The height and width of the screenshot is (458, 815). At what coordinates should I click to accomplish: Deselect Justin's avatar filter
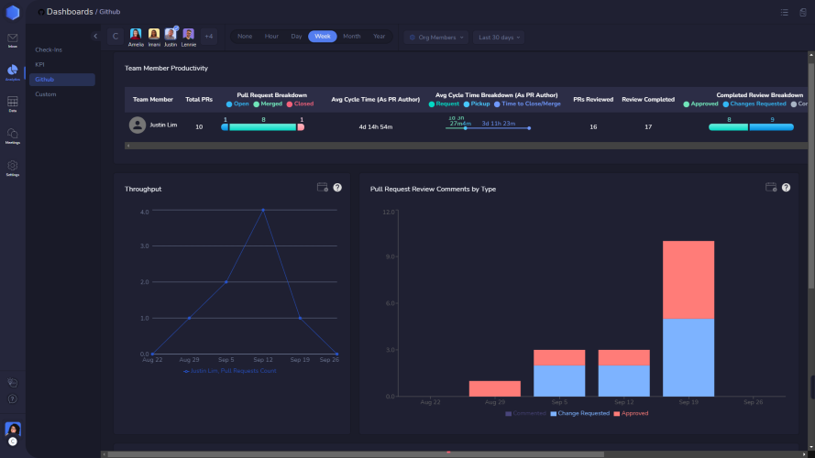pyautogui.click(x=171, y=38)
